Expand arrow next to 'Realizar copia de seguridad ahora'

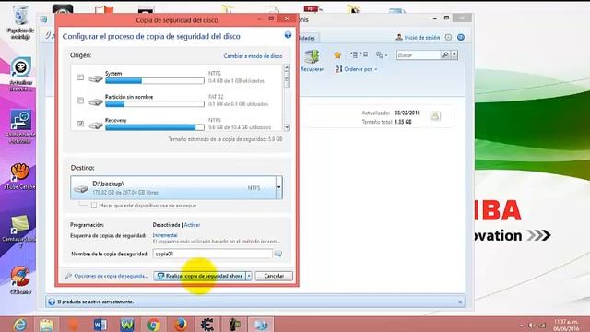[x=249, y=276]
